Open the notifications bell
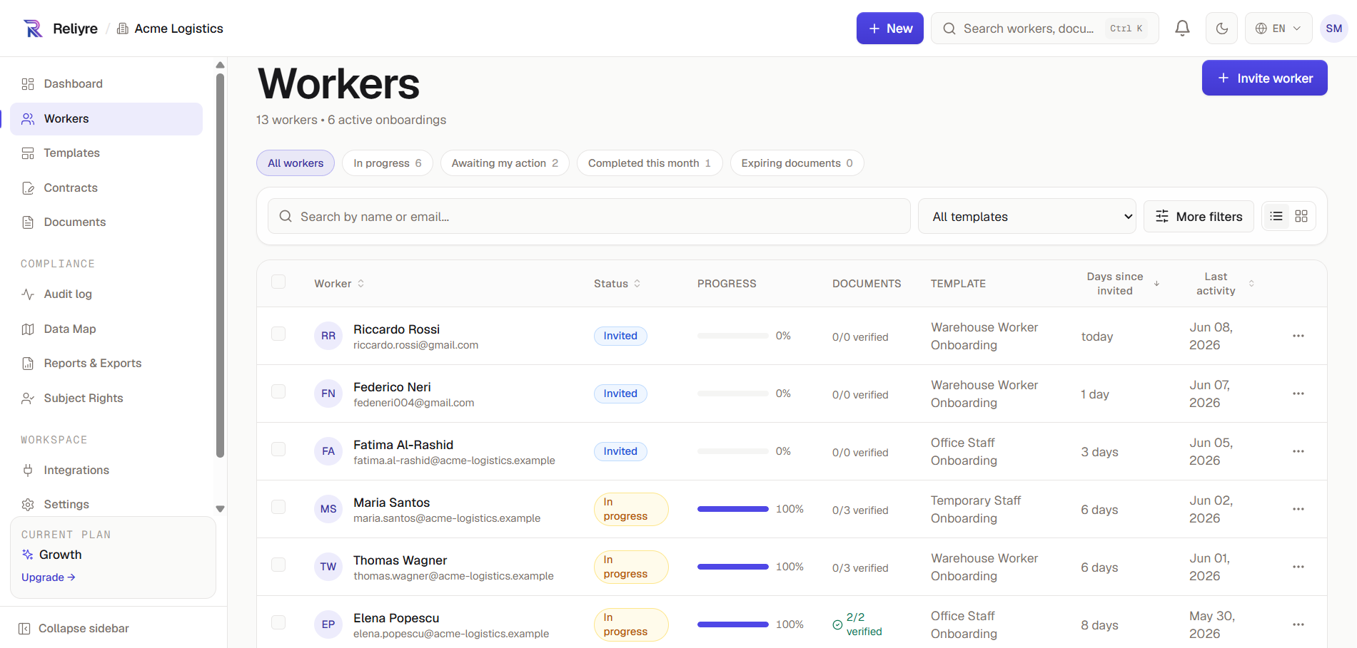The width and height of the screenshot is (1357, 648). [1182, 29]
